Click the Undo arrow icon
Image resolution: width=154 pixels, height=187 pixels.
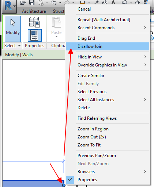tap(54, 3)
